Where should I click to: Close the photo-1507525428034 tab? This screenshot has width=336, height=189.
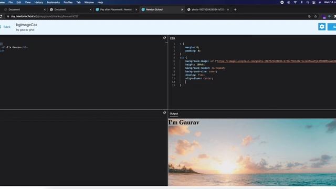tap(228, 9)
